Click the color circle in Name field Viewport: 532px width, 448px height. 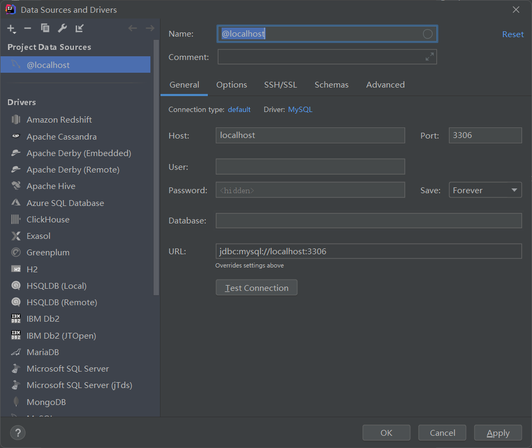pos(427,34)
